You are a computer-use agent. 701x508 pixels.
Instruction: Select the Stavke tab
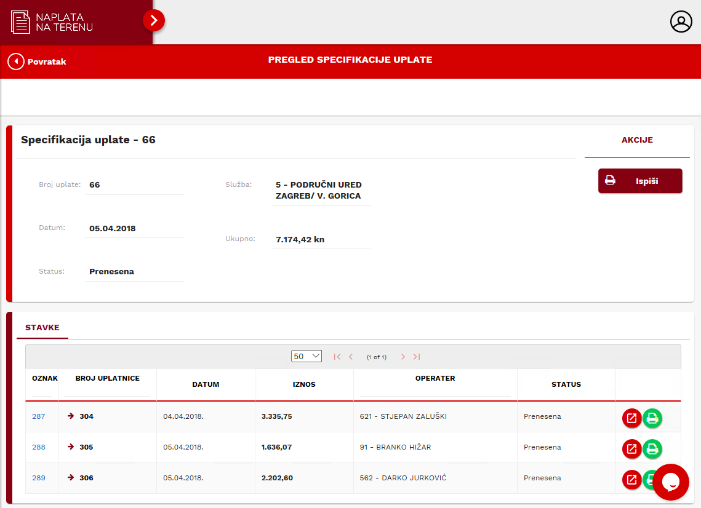(42, 328)
